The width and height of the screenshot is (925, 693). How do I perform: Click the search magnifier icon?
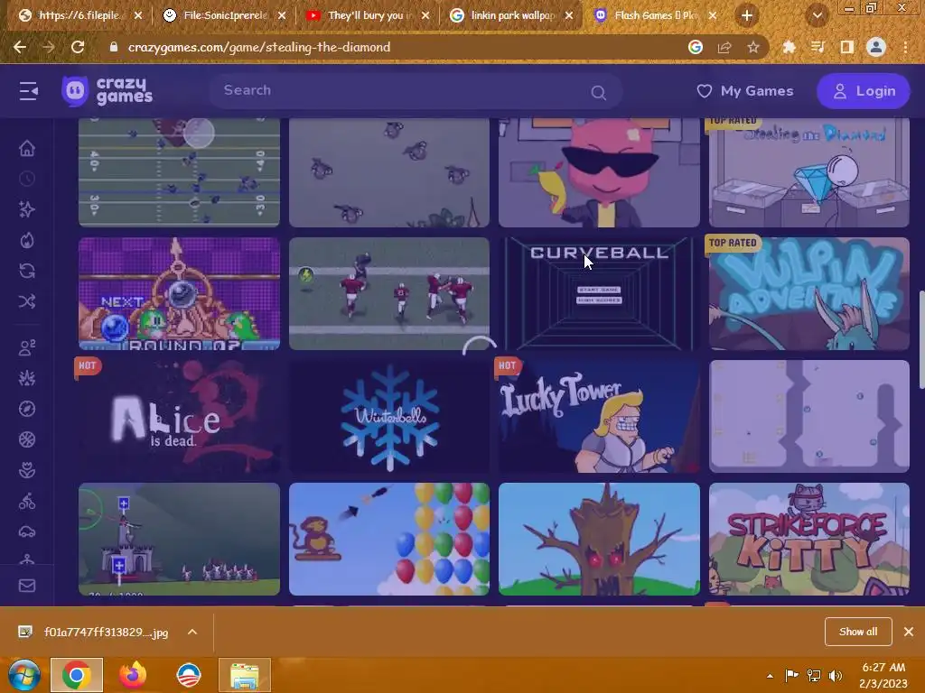598,93
